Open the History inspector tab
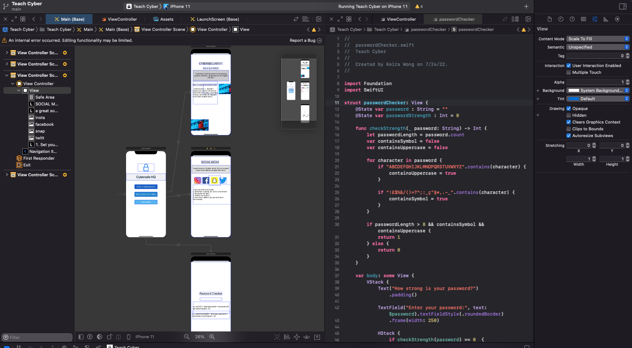632x348 pixels. tap(561, 19)
